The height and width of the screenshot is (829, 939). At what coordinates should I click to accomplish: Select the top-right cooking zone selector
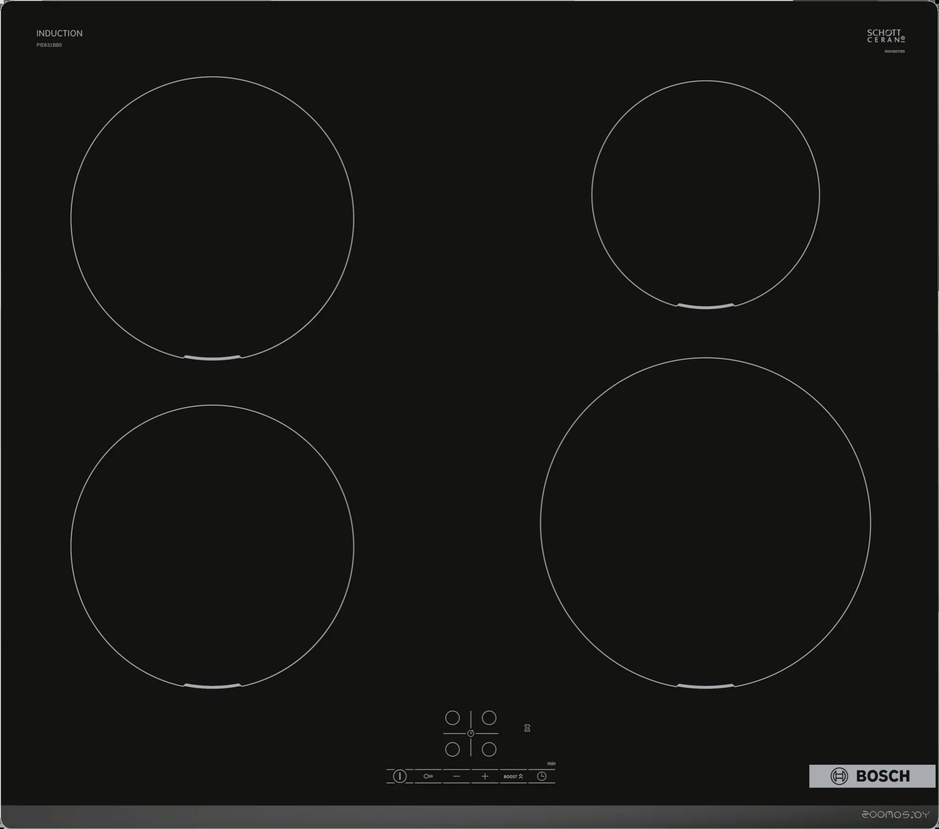click(x=489, y=718)
